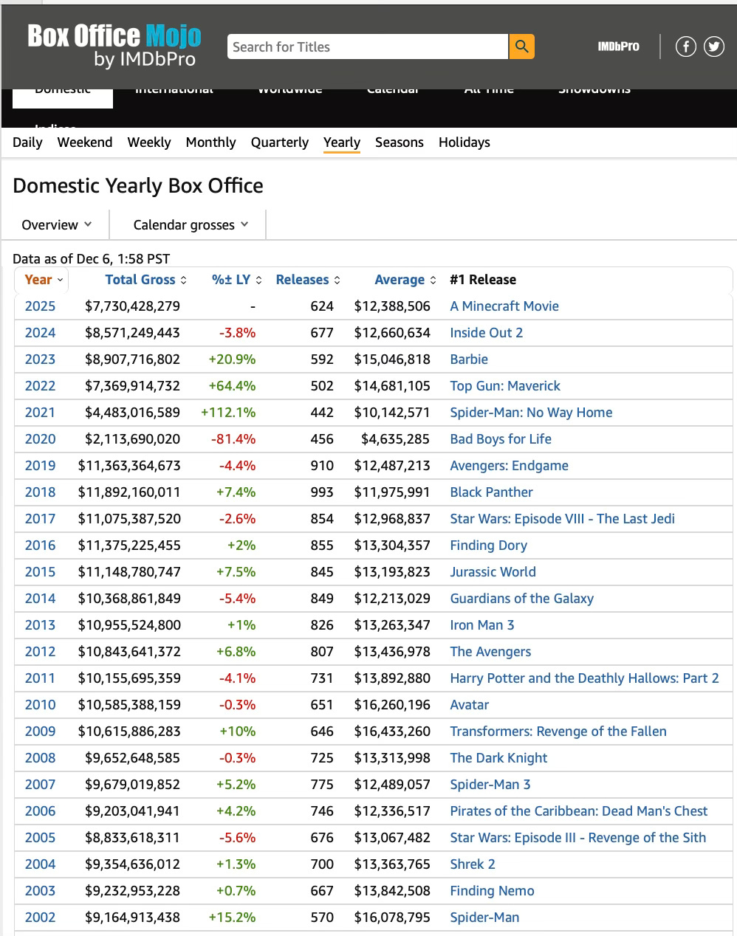Viewport: 737px width, 936px height.
Task: Open the 2002 Spider-Man release link
Action: coord(484,918)
